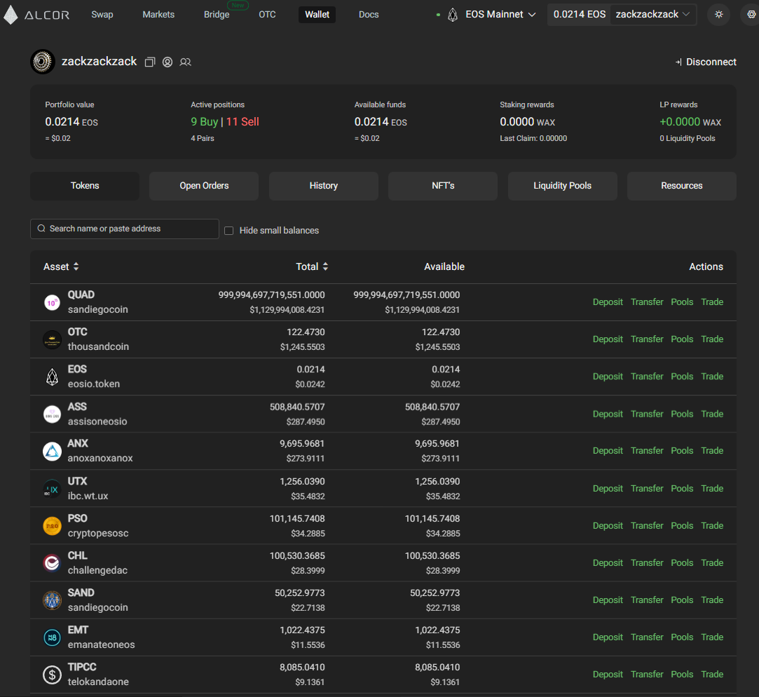Click Pools for EOS eosio.token
759x697 pixels.
682,377
